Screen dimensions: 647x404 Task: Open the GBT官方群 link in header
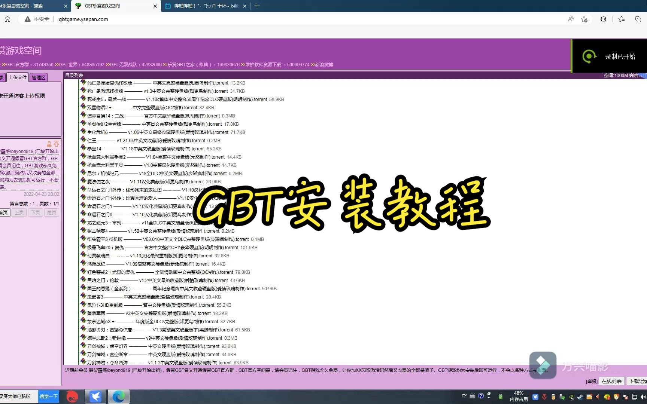pyautogui.click(x=30, y=65)
